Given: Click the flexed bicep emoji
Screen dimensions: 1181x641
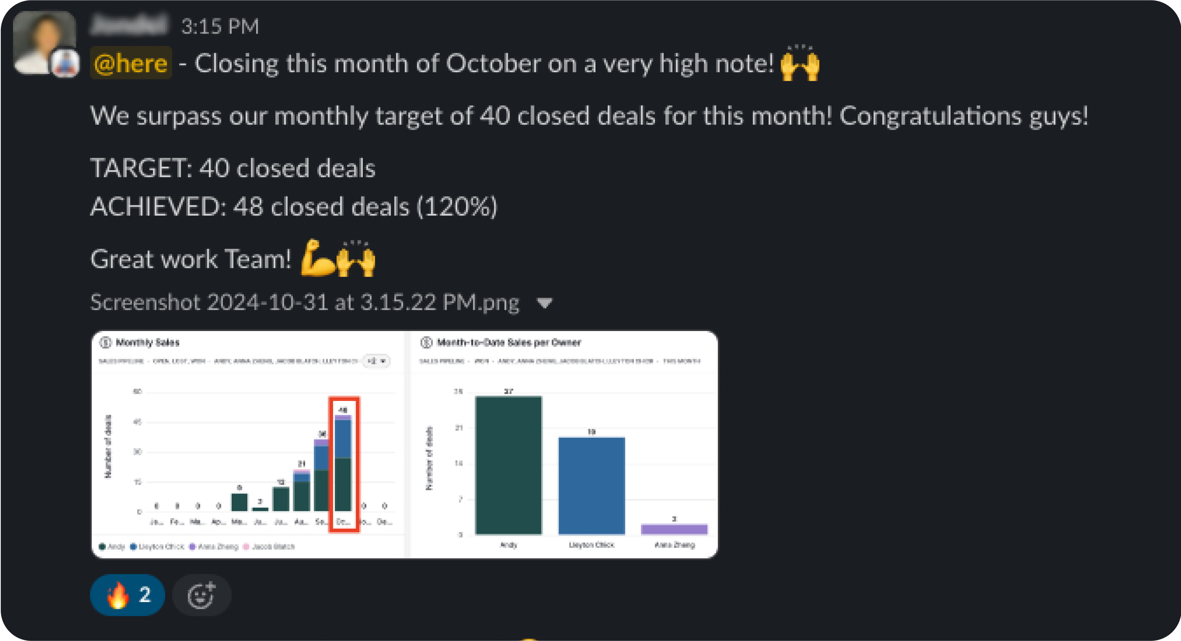Looking at the screenshot, I should (x=317, y=258).
